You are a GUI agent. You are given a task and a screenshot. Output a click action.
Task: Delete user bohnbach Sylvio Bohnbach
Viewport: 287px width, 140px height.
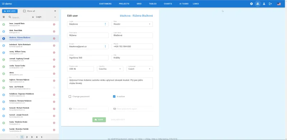point(54,46)
